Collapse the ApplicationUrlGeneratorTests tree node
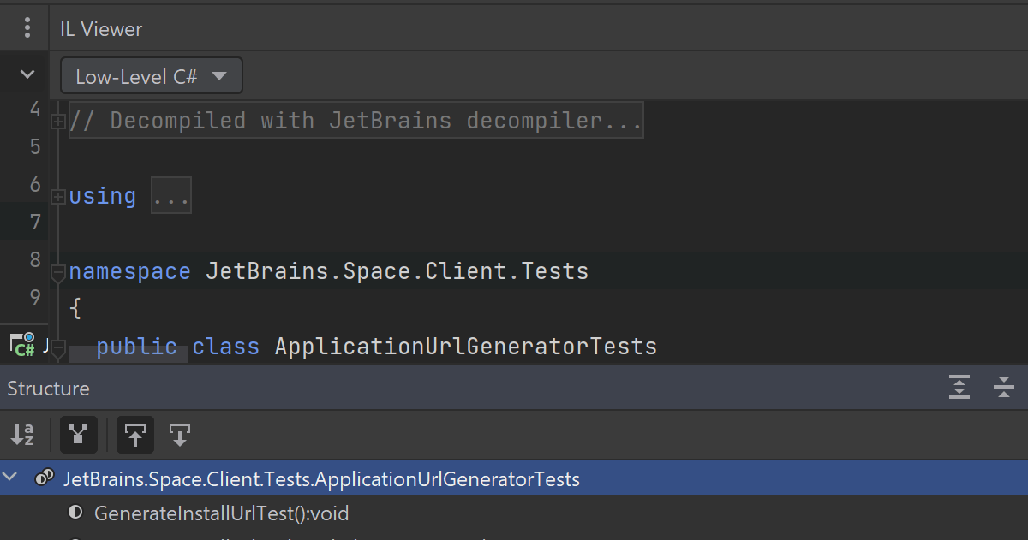The width and height of the screenshot is (1028, 540). pyautogui.click(x=11, y=478)
